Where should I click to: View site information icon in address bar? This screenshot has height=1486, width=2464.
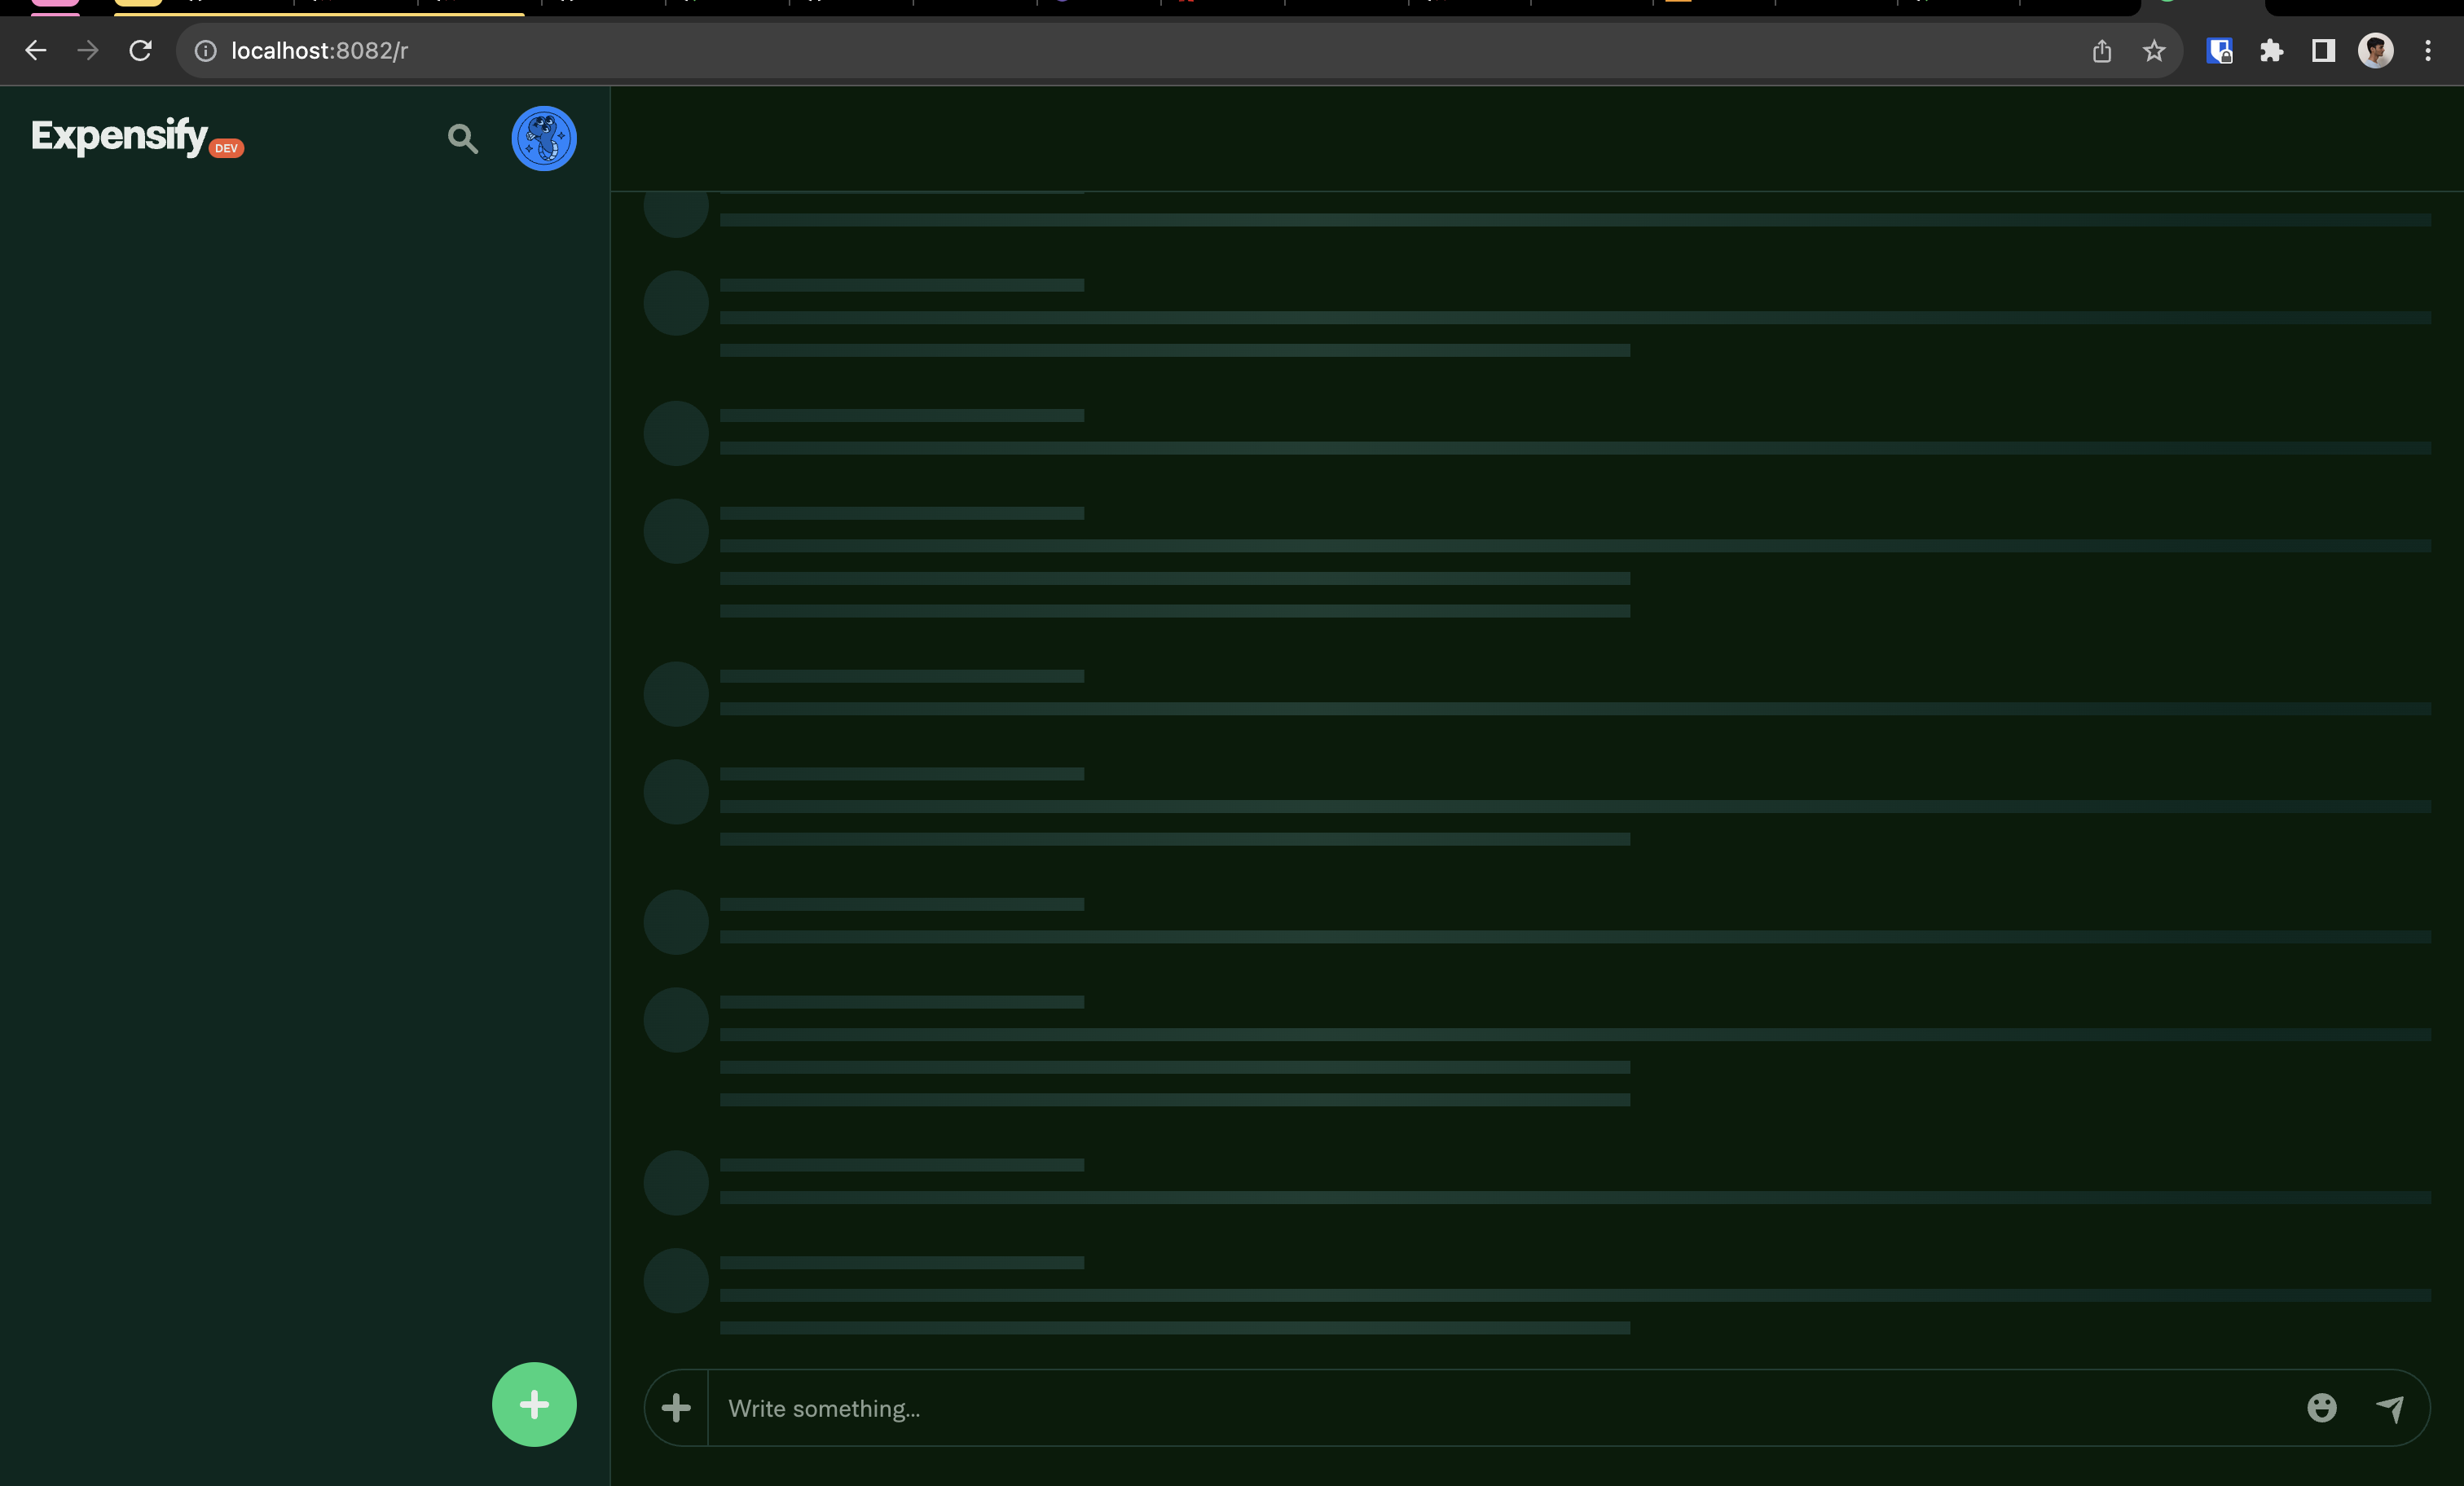pos(205,50)
